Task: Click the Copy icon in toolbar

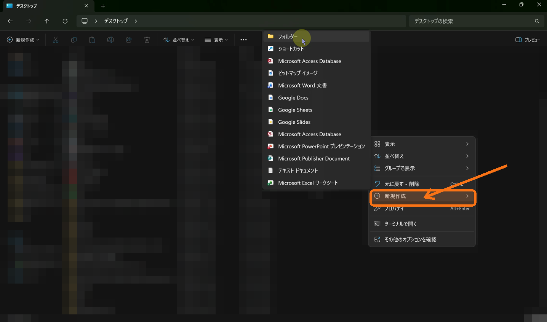Action: [x=74, y=40]
